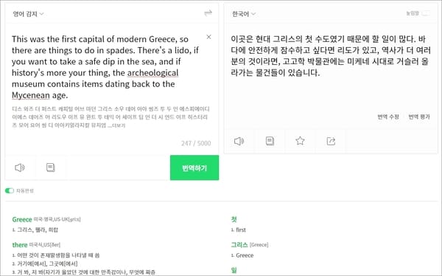Open the 그리스 dictionary entry
Image resolution: width=442 pixels, height=276 pixels.
tap(239, 245)
